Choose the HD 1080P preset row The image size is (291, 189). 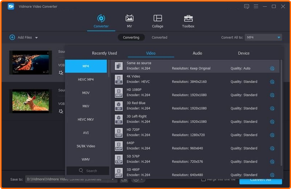pos(195,92)
